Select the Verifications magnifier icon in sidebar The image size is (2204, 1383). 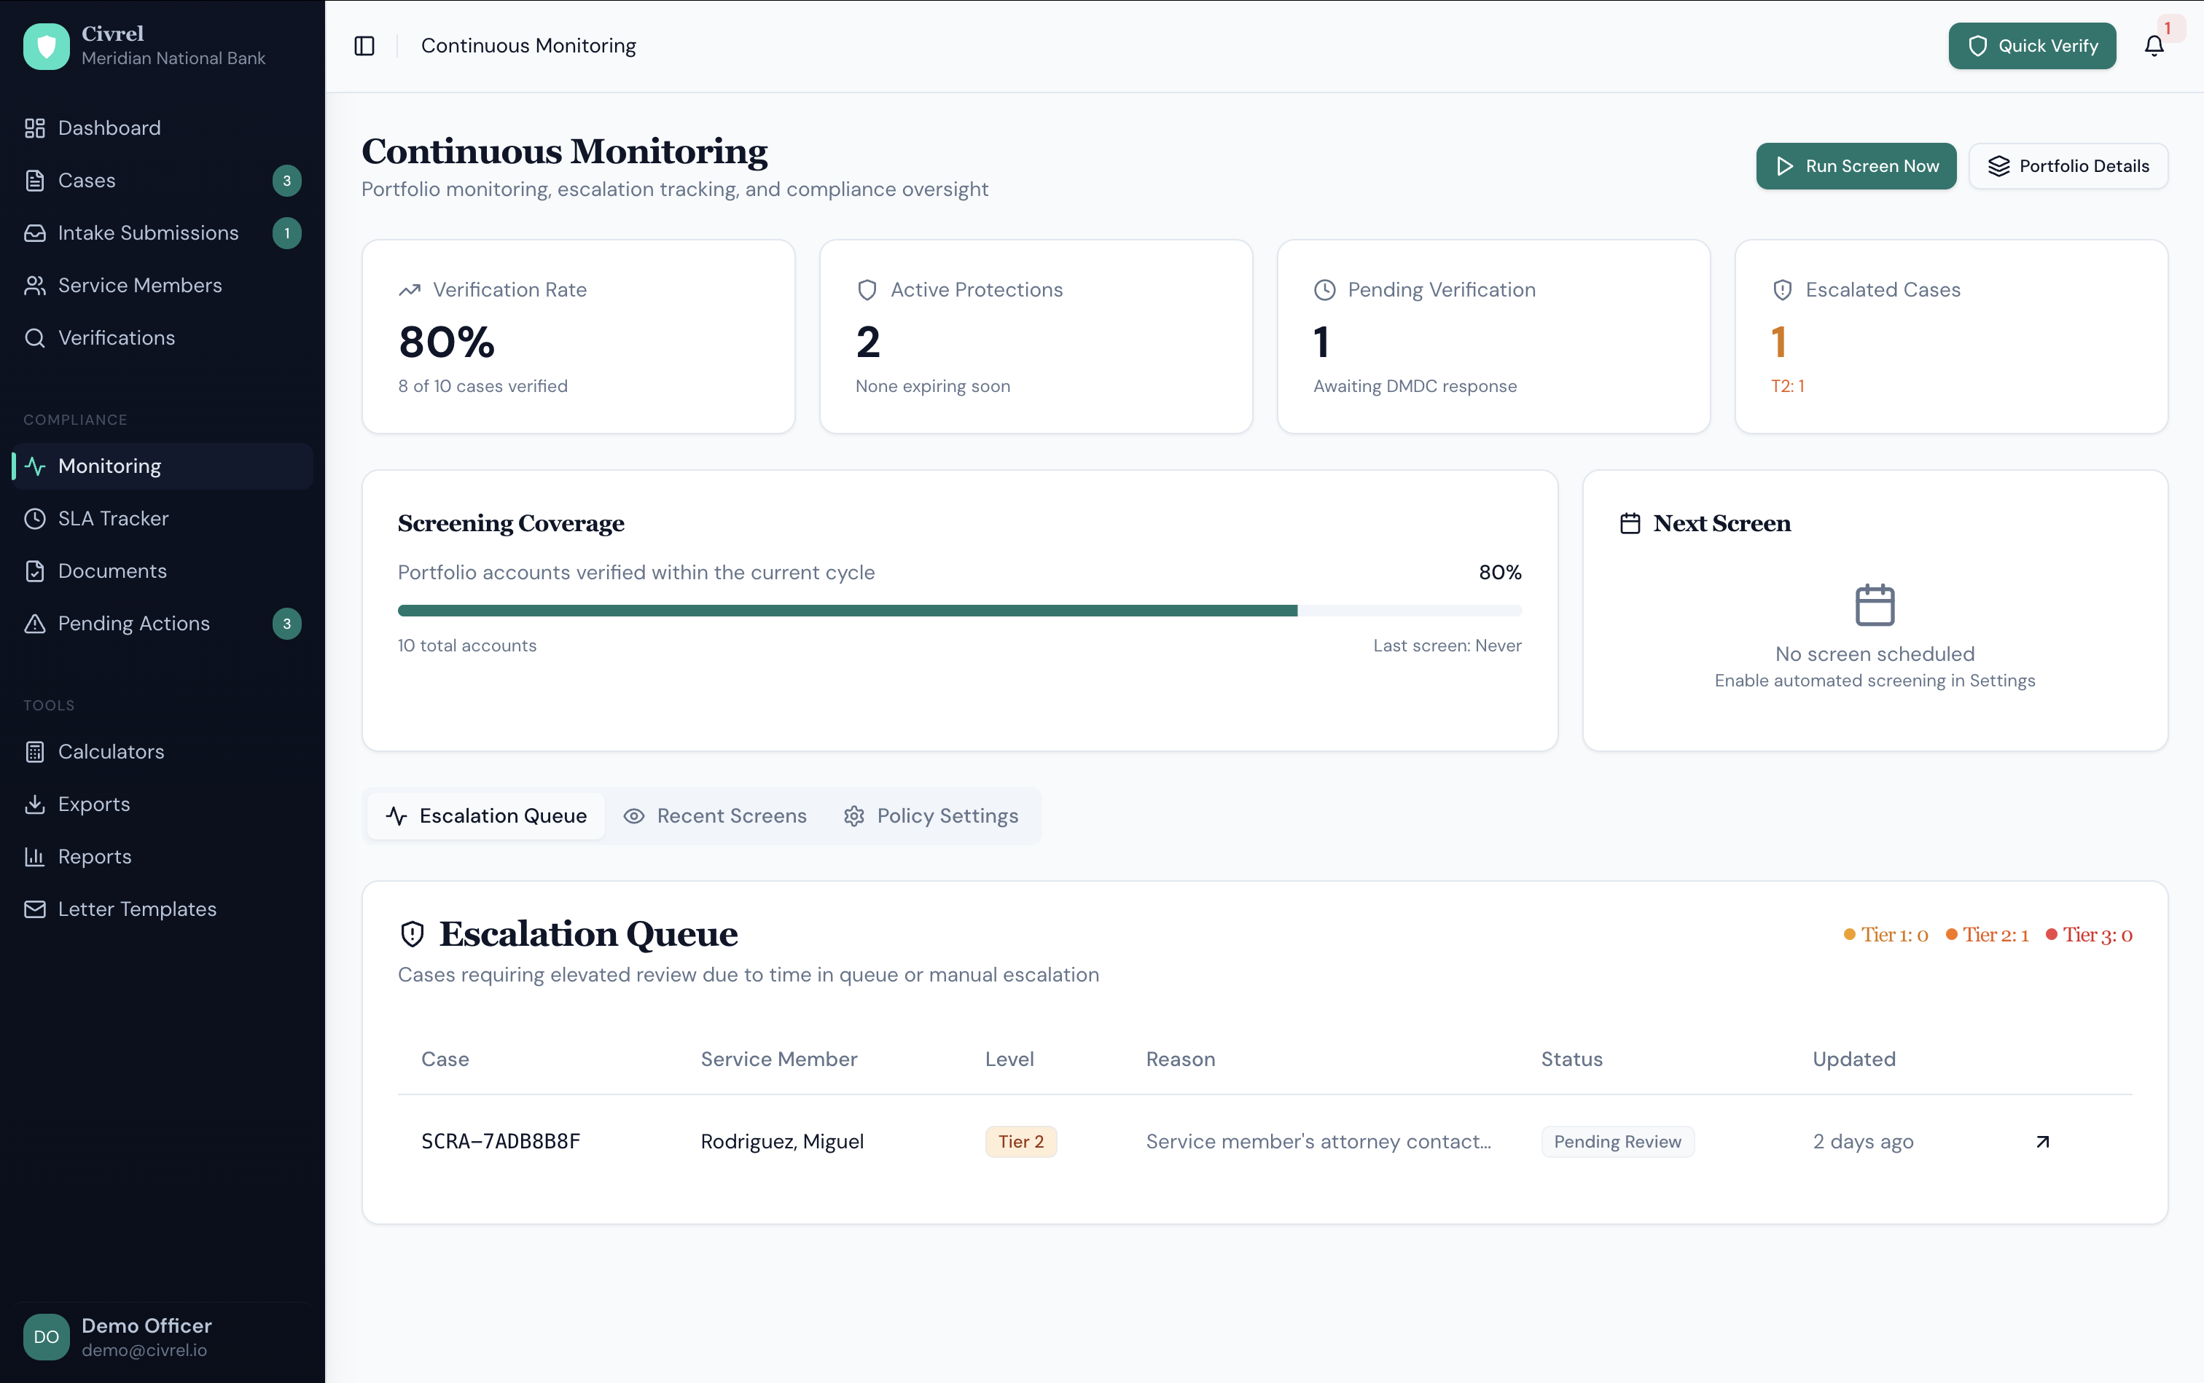point(35,337)
